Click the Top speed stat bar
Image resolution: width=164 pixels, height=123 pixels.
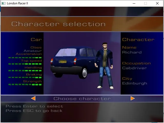[x=25, y=64]
